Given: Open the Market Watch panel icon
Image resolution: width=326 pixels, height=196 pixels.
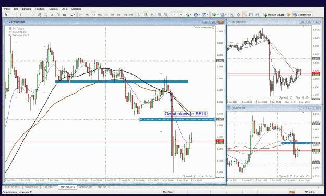Looking at the screenshot, I should [x=232, y=15].
